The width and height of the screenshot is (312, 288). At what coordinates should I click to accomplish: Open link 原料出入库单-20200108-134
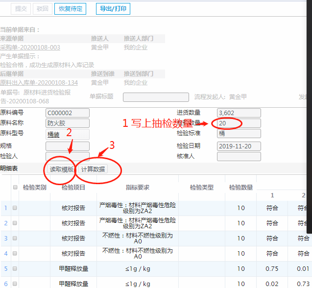click(x=39, y=83)
